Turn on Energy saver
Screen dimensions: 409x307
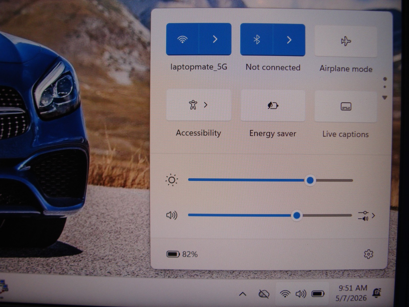point(273,105)
